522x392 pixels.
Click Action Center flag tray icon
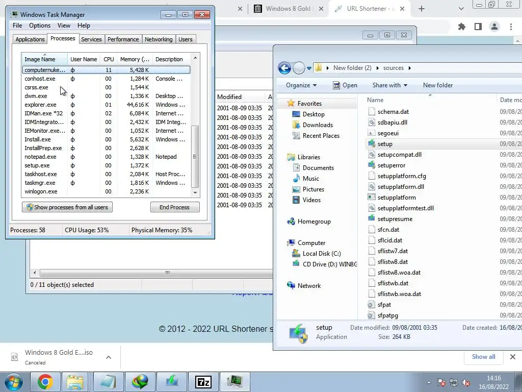[441, 382]
